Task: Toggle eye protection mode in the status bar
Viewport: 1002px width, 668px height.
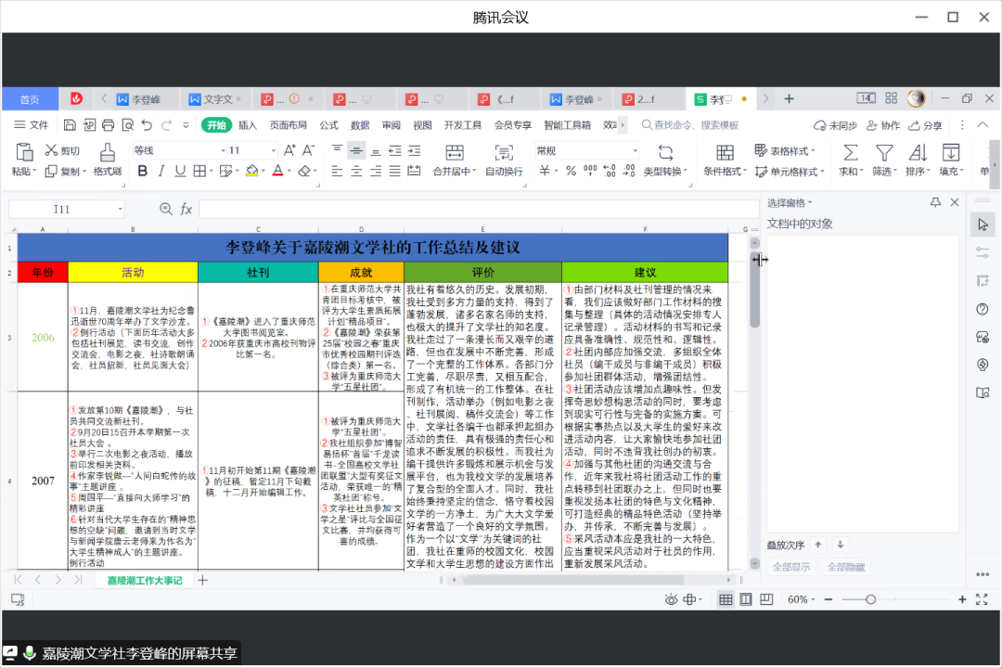Action: pyautogui.click(x=671, y=600)
